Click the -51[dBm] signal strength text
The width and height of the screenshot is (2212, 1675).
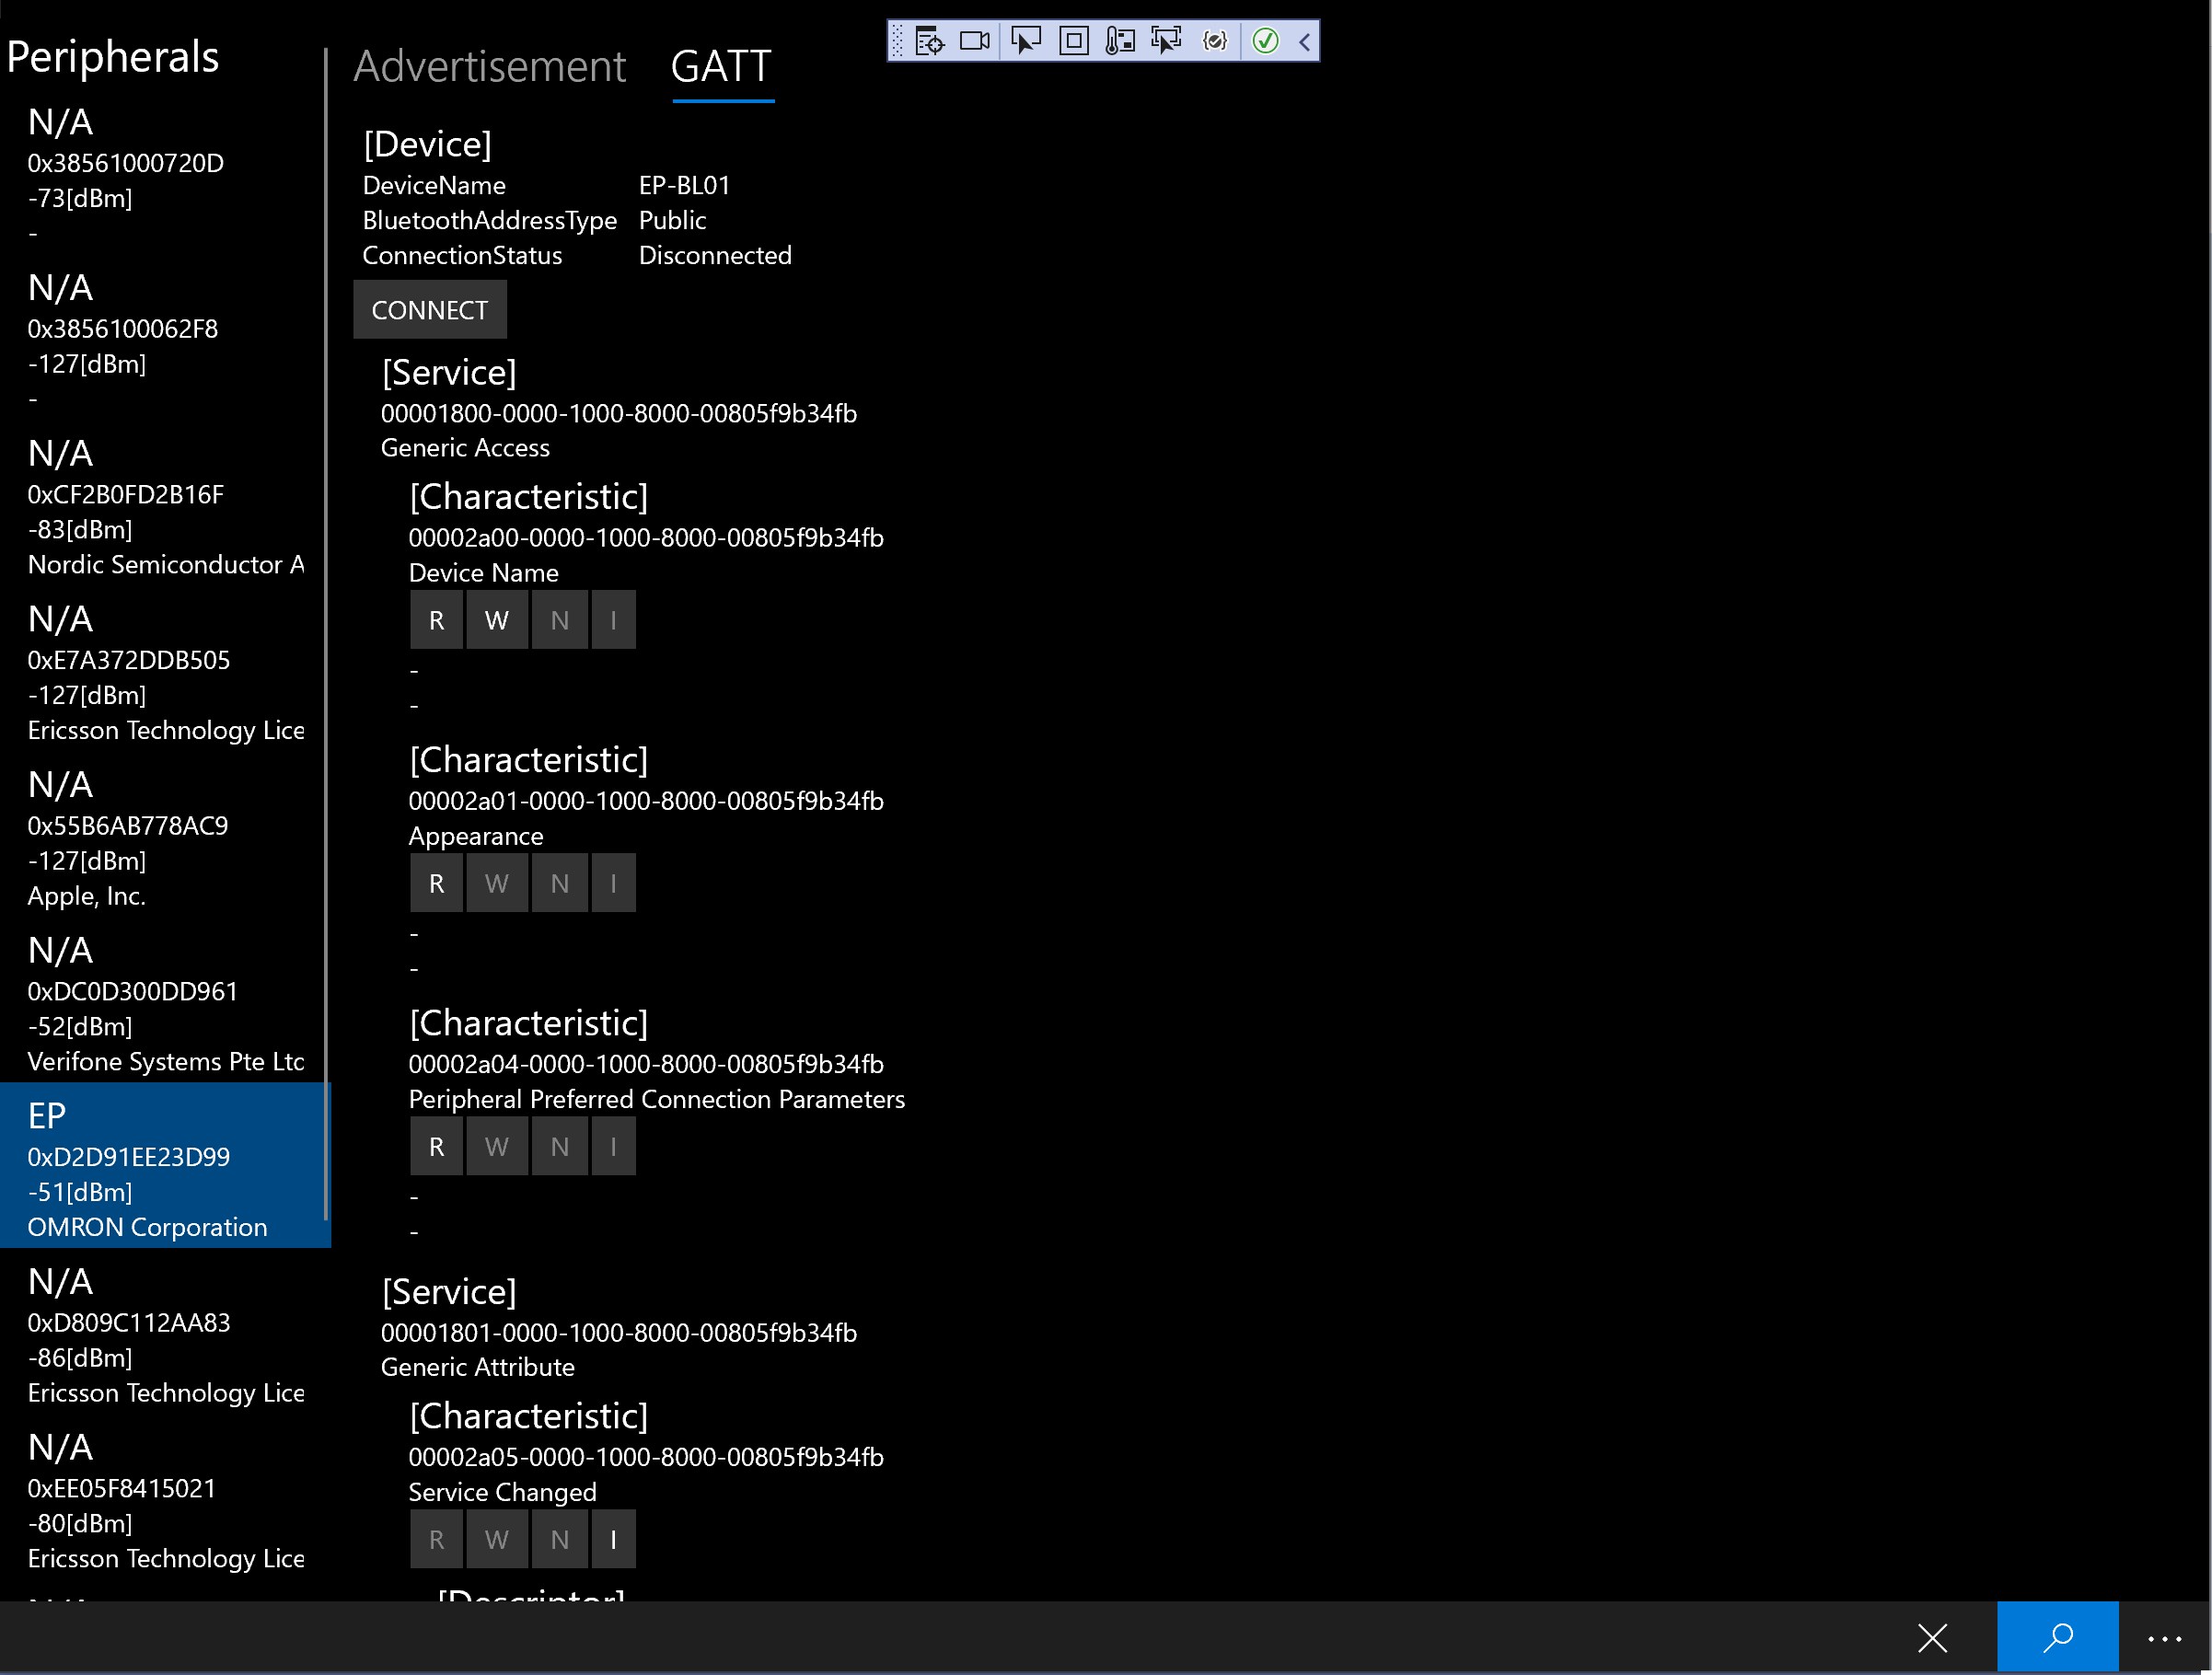coord(80,1192)
